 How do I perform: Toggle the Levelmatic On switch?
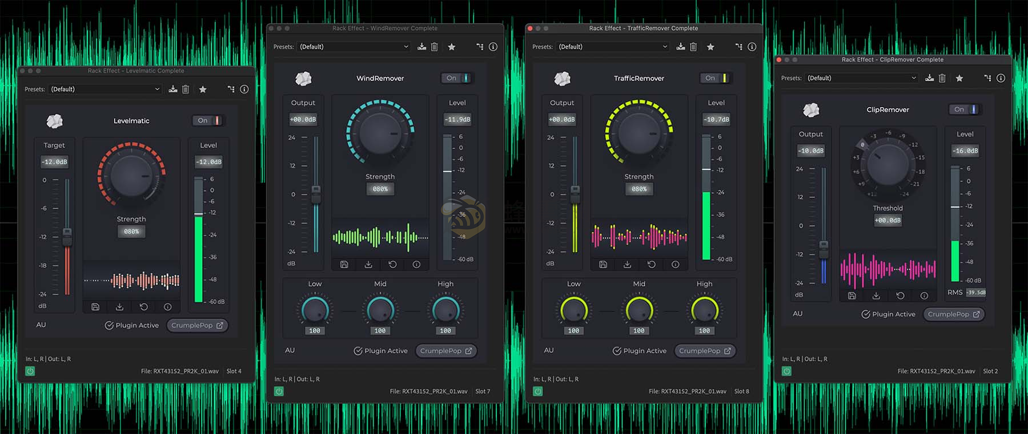(208, 120)
